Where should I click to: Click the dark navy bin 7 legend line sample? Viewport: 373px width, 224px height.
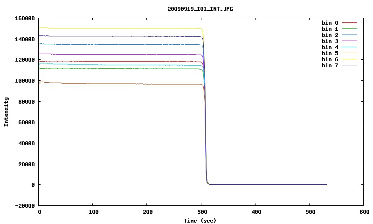pyautogui.click(x=349, y=65)
